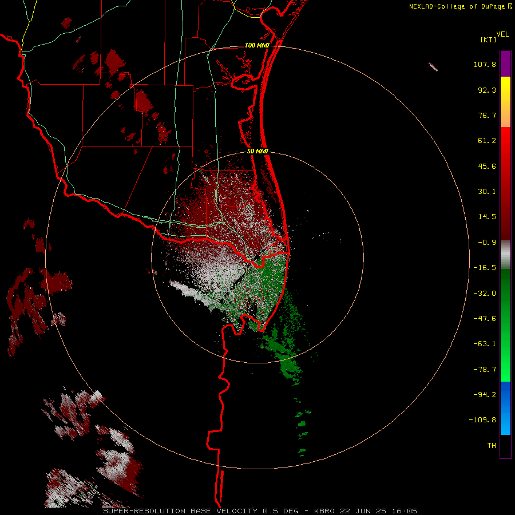Click the -47.6 legend value

tap(485, 319)
